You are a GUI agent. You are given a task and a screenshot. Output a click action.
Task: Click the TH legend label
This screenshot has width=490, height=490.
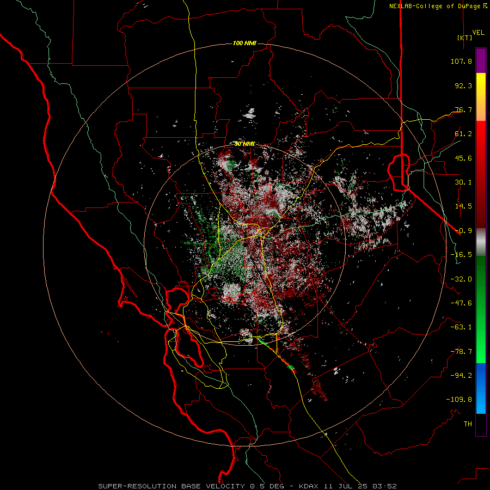pyautogui.click(x=468, y=424)
